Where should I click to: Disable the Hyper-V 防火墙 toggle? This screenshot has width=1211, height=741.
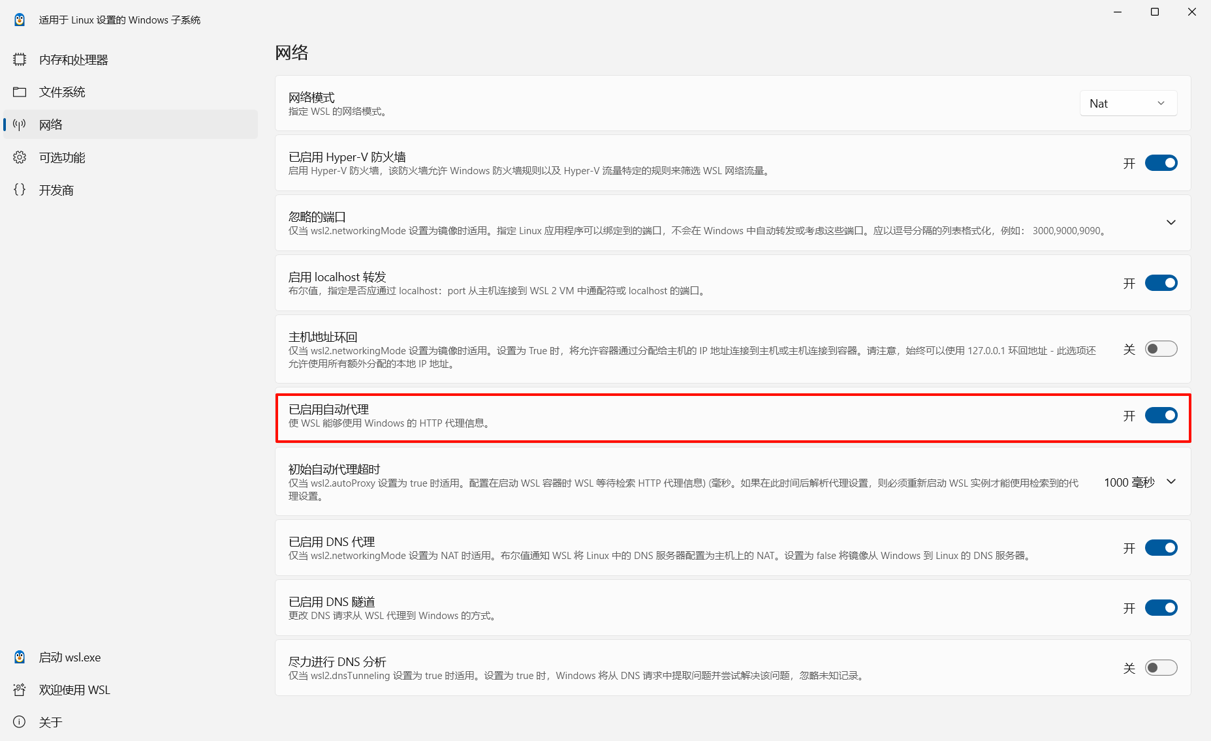click(1161, 163)
